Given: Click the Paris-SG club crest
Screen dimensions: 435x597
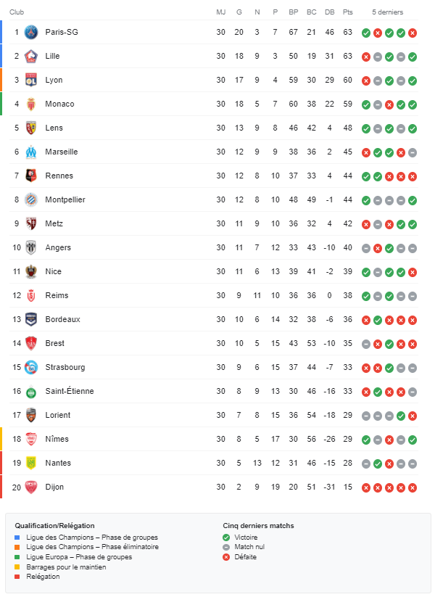Looking at the screenshot, I should point(31,33).
